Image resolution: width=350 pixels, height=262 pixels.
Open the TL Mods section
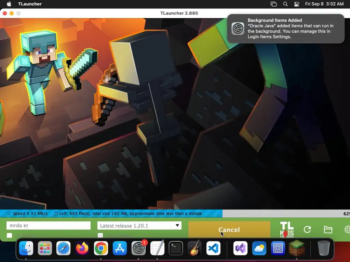click(287, 229)
